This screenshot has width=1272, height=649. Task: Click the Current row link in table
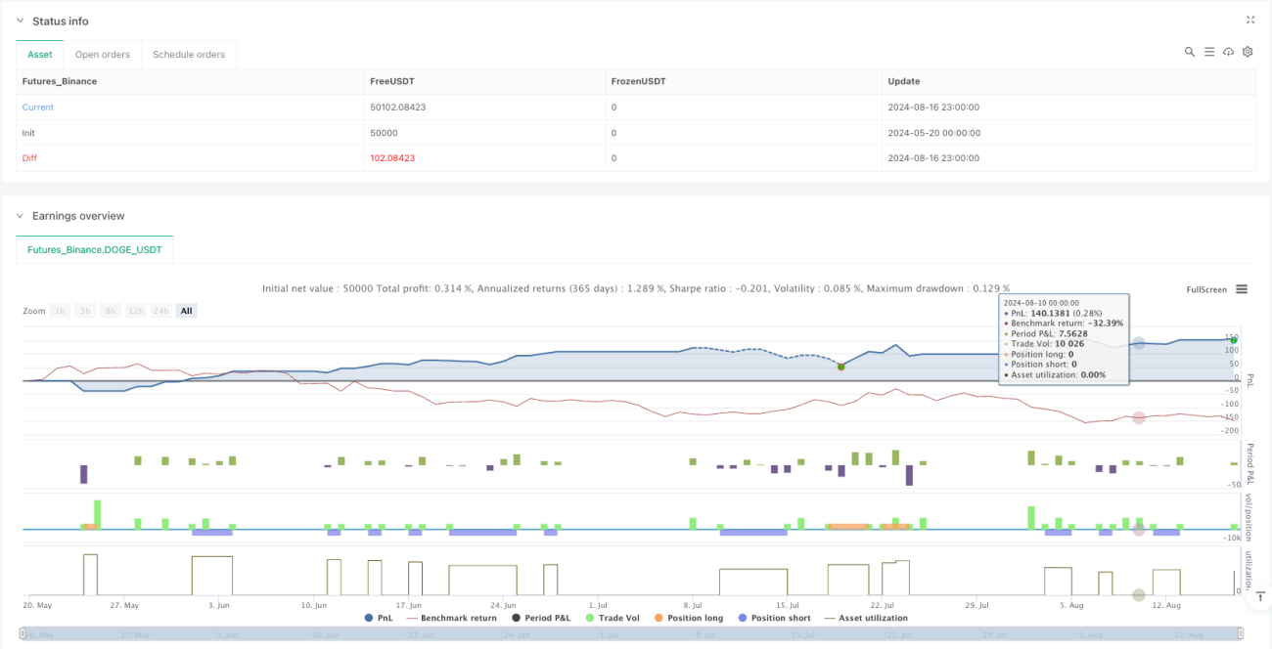click(38, 108)
